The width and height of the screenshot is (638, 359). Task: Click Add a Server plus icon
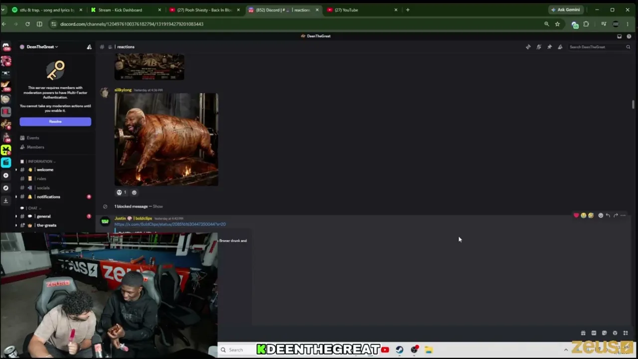coord(6,176)
